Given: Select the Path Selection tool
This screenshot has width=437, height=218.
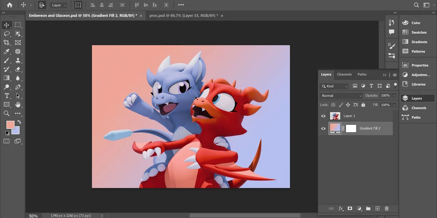Looking at the screenshot, I should (18, 96).
